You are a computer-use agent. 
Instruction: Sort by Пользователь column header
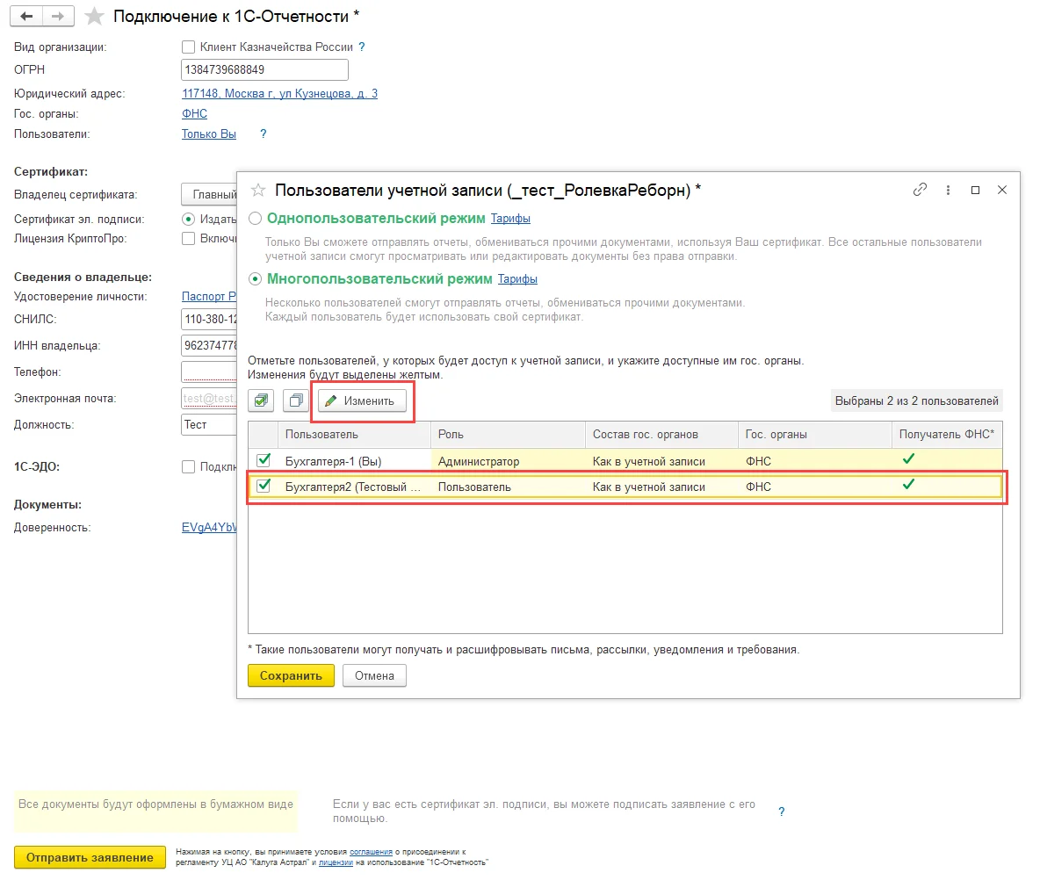coord(354,435)
